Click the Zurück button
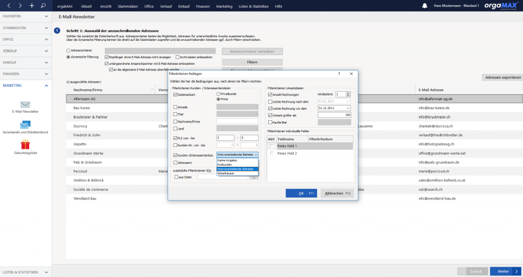The height and width of the screenshot is (277, 523). pos(472,271)
